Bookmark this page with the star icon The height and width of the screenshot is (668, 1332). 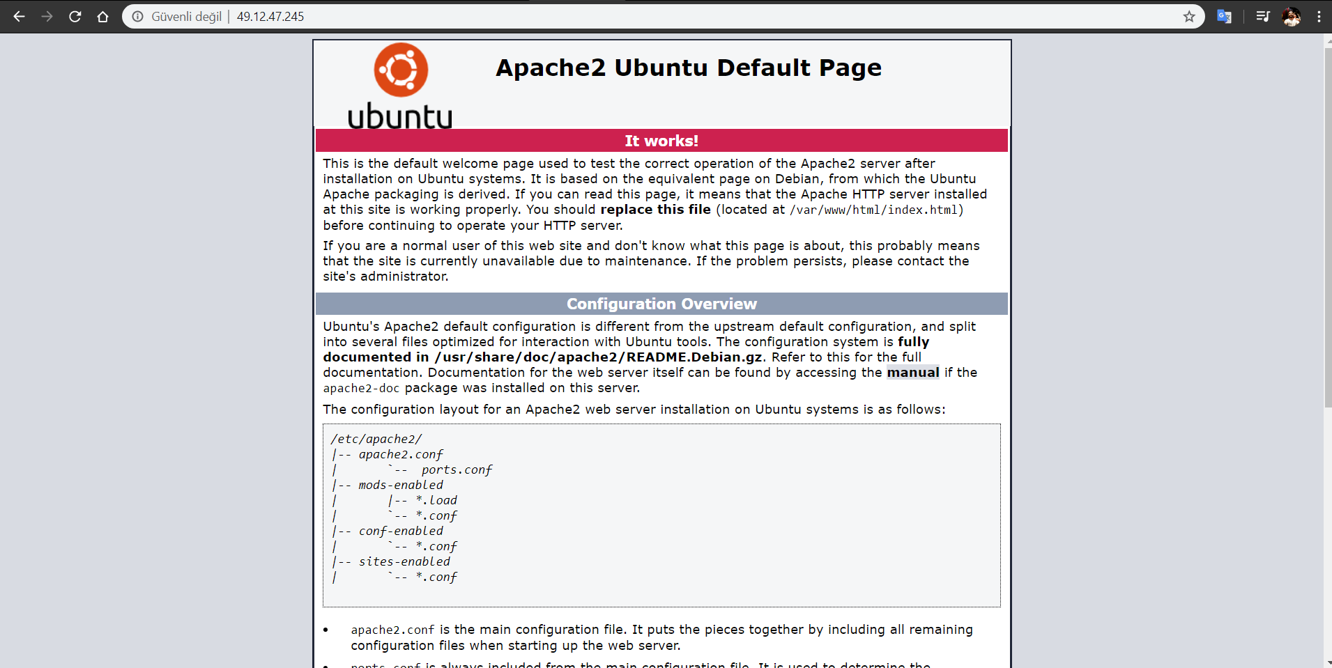tap(1189, 17)
